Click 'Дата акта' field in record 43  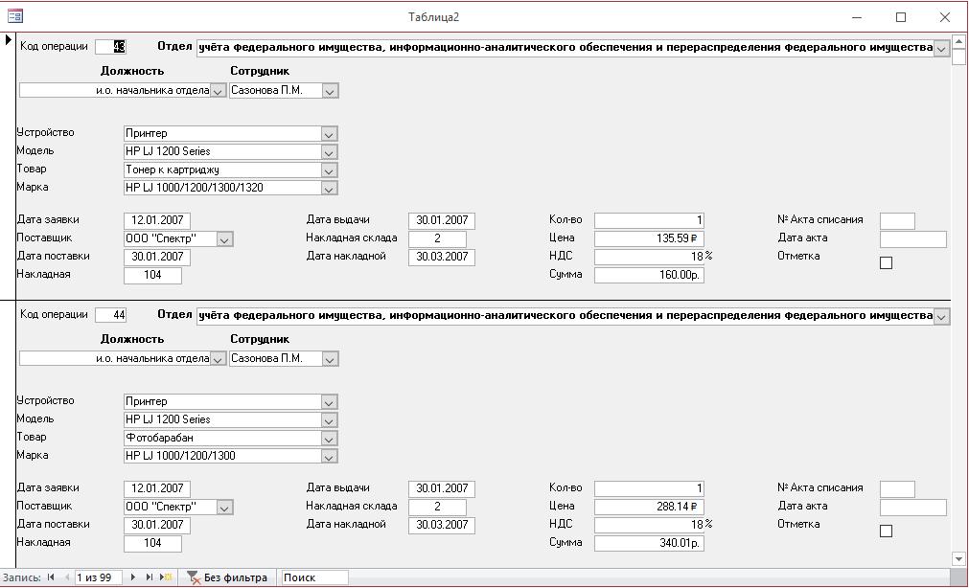click(912, 239)
